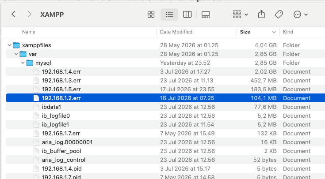Sort by the Date Modified column header

coord(176,32)
